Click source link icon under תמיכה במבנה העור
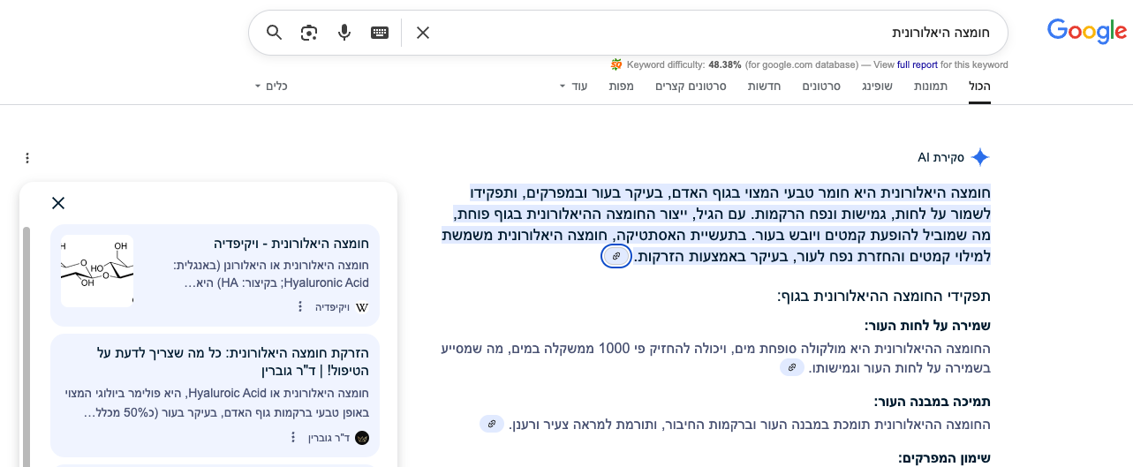The width and height of the screenshot is (1133, 467). pyautogui.click(x=492, y=424)
